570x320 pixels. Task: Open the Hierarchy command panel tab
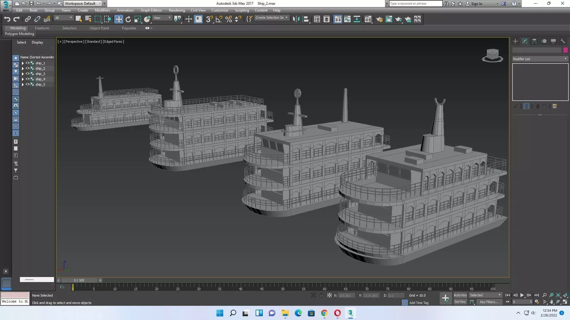coord(534,41)
